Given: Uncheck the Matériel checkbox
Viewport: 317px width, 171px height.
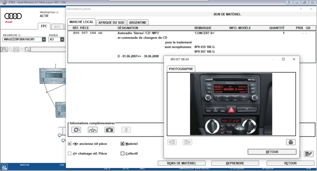Looking at the screenshot, I should coord(122,144).
